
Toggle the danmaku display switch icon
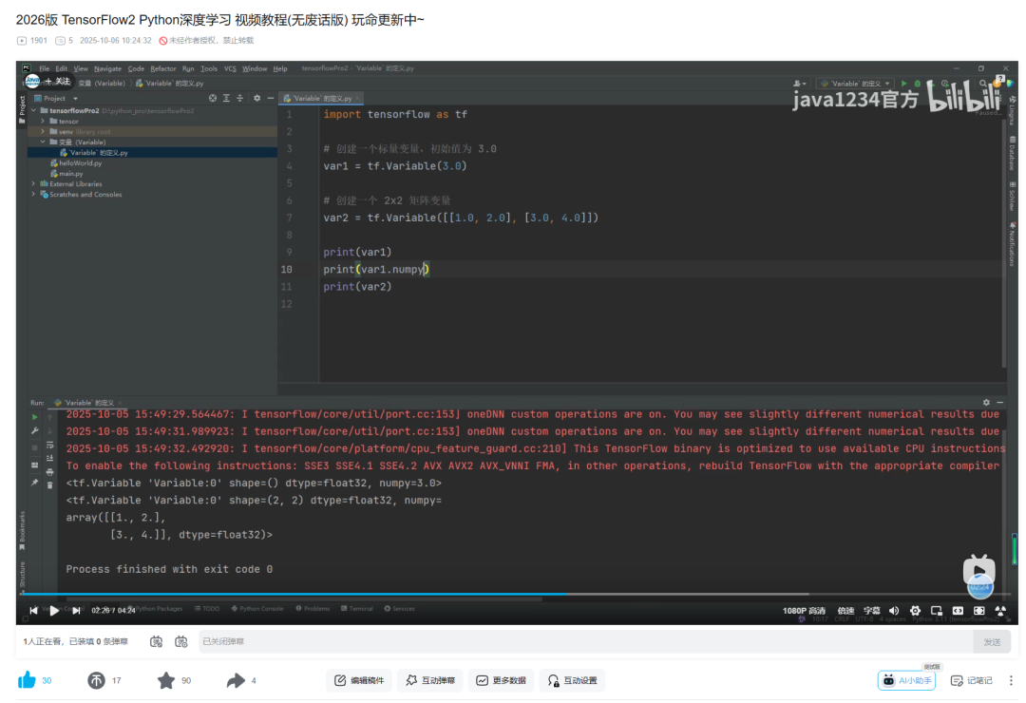tap(157, 641)
